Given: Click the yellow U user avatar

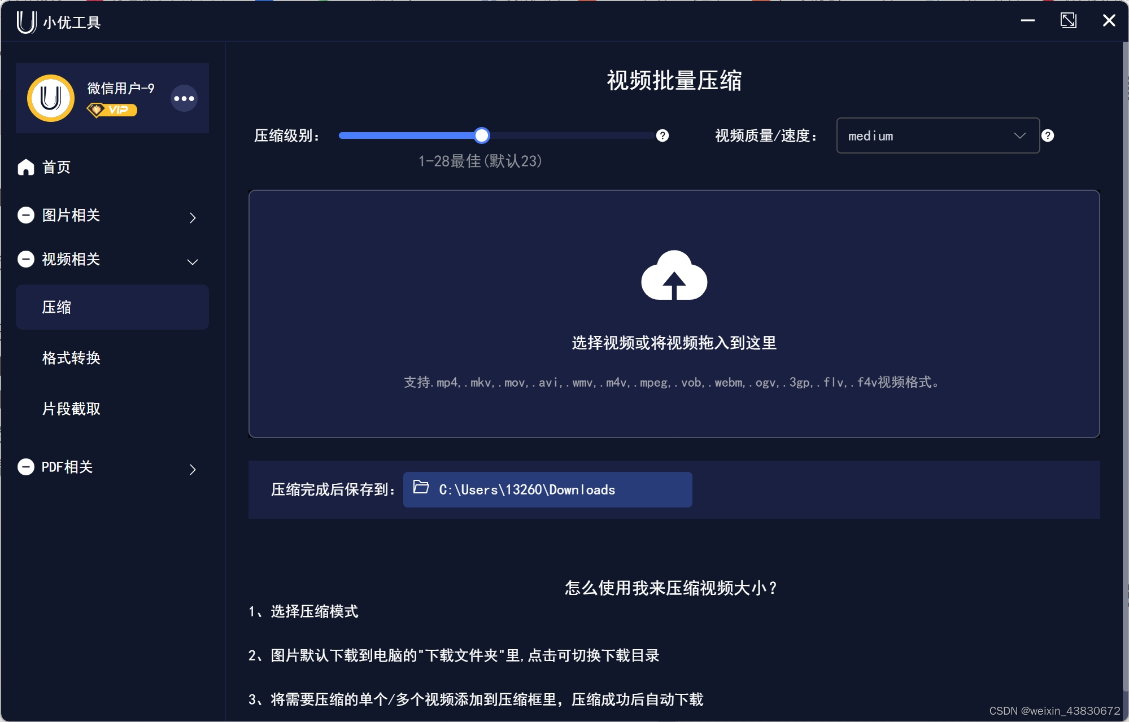Looking at the screenshot, I should (x=51, y=99).
